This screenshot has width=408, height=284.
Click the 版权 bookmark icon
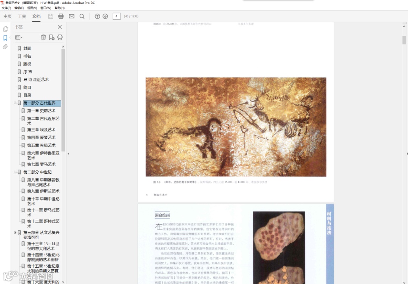[19, 64]
